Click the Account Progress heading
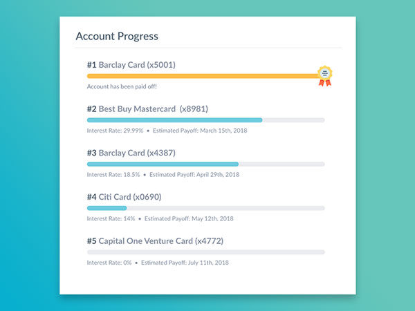The width and height of the screenshot is (415, 311). [117, 36]
